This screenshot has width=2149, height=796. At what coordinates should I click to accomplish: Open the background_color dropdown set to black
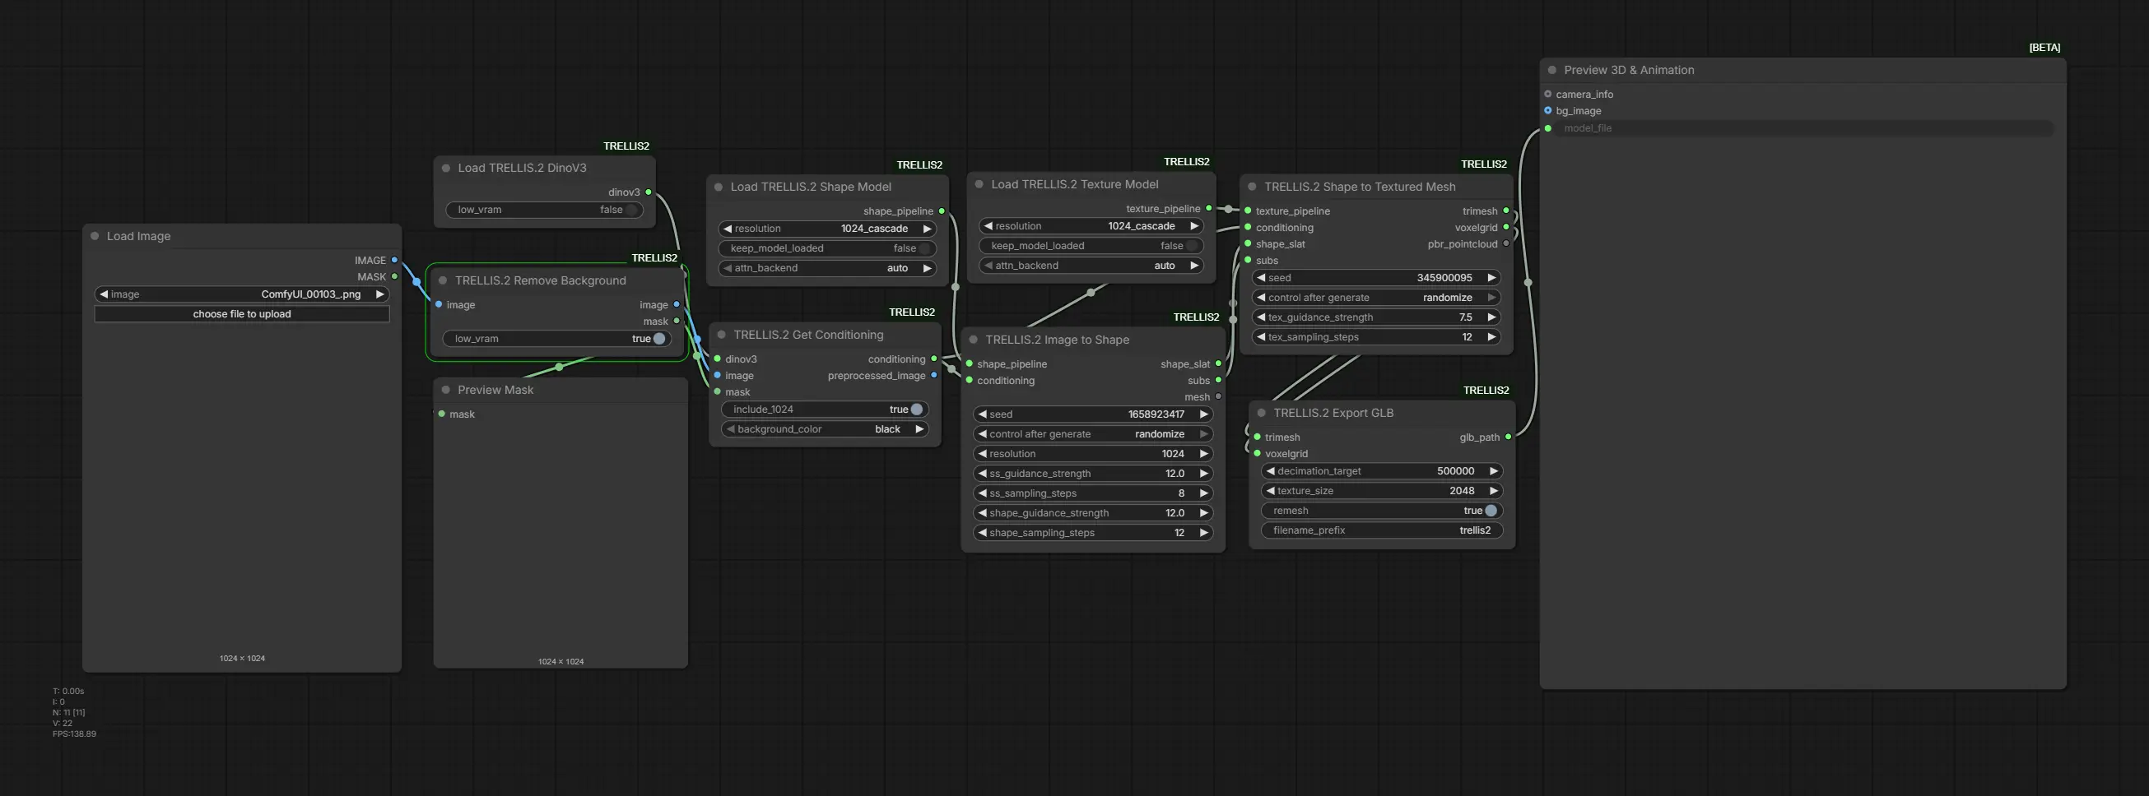click(824, 429)
